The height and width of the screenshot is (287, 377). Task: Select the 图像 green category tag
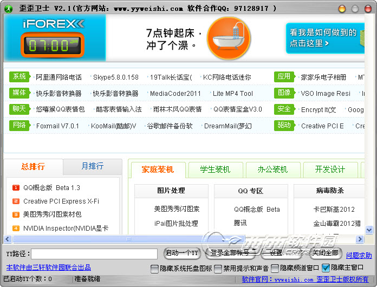[x=284, y=93]
